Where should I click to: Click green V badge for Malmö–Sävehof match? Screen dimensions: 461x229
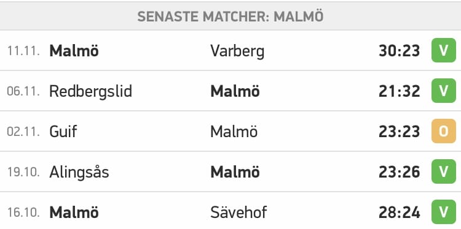443,212
